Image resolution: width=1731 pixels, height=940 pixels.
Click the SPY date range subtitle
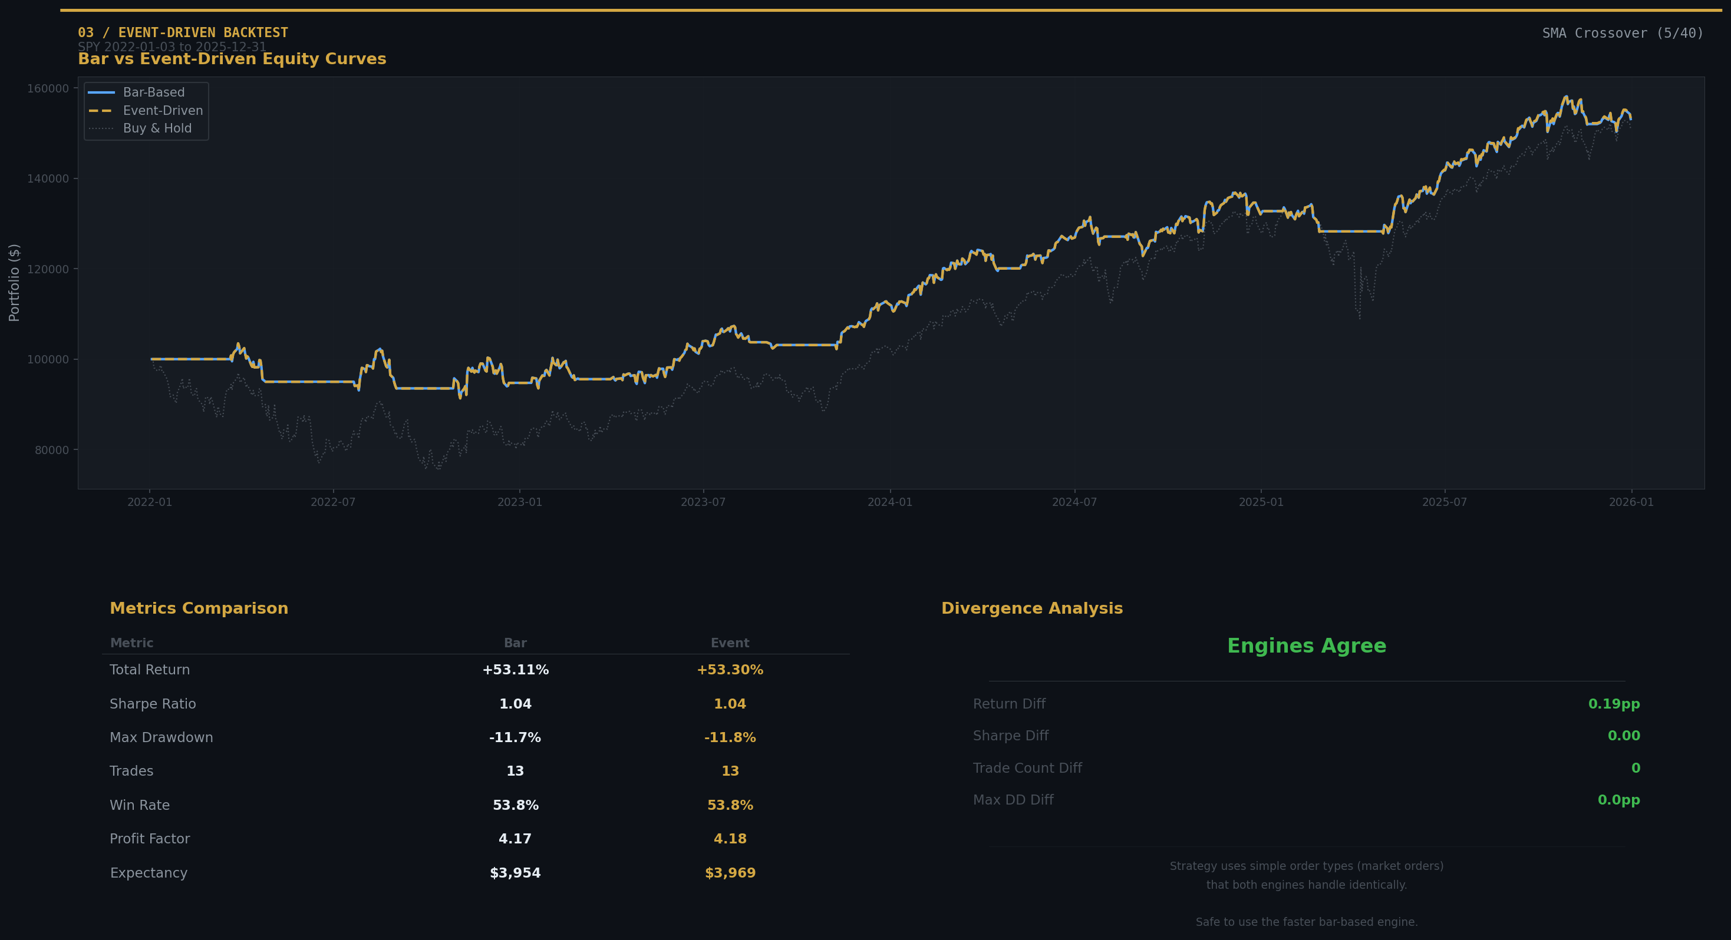[172, 47]
